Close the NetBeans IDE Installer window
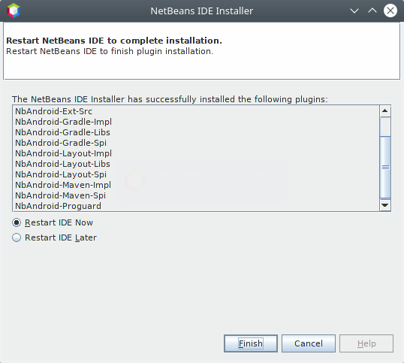Viewport: 404px width, 363px height. click(x=390, y=11)
